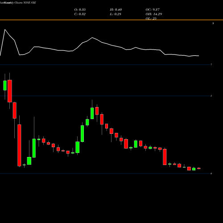Select the 'H: 0.40' high value
The height and width of the screenshot is (223, 223).
click(116, 10)
